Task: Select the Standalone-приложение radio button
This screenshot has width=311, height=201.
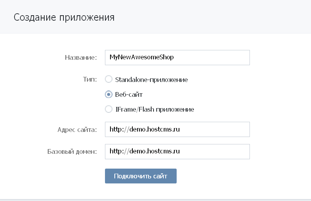Action: [x=109, y=80]
